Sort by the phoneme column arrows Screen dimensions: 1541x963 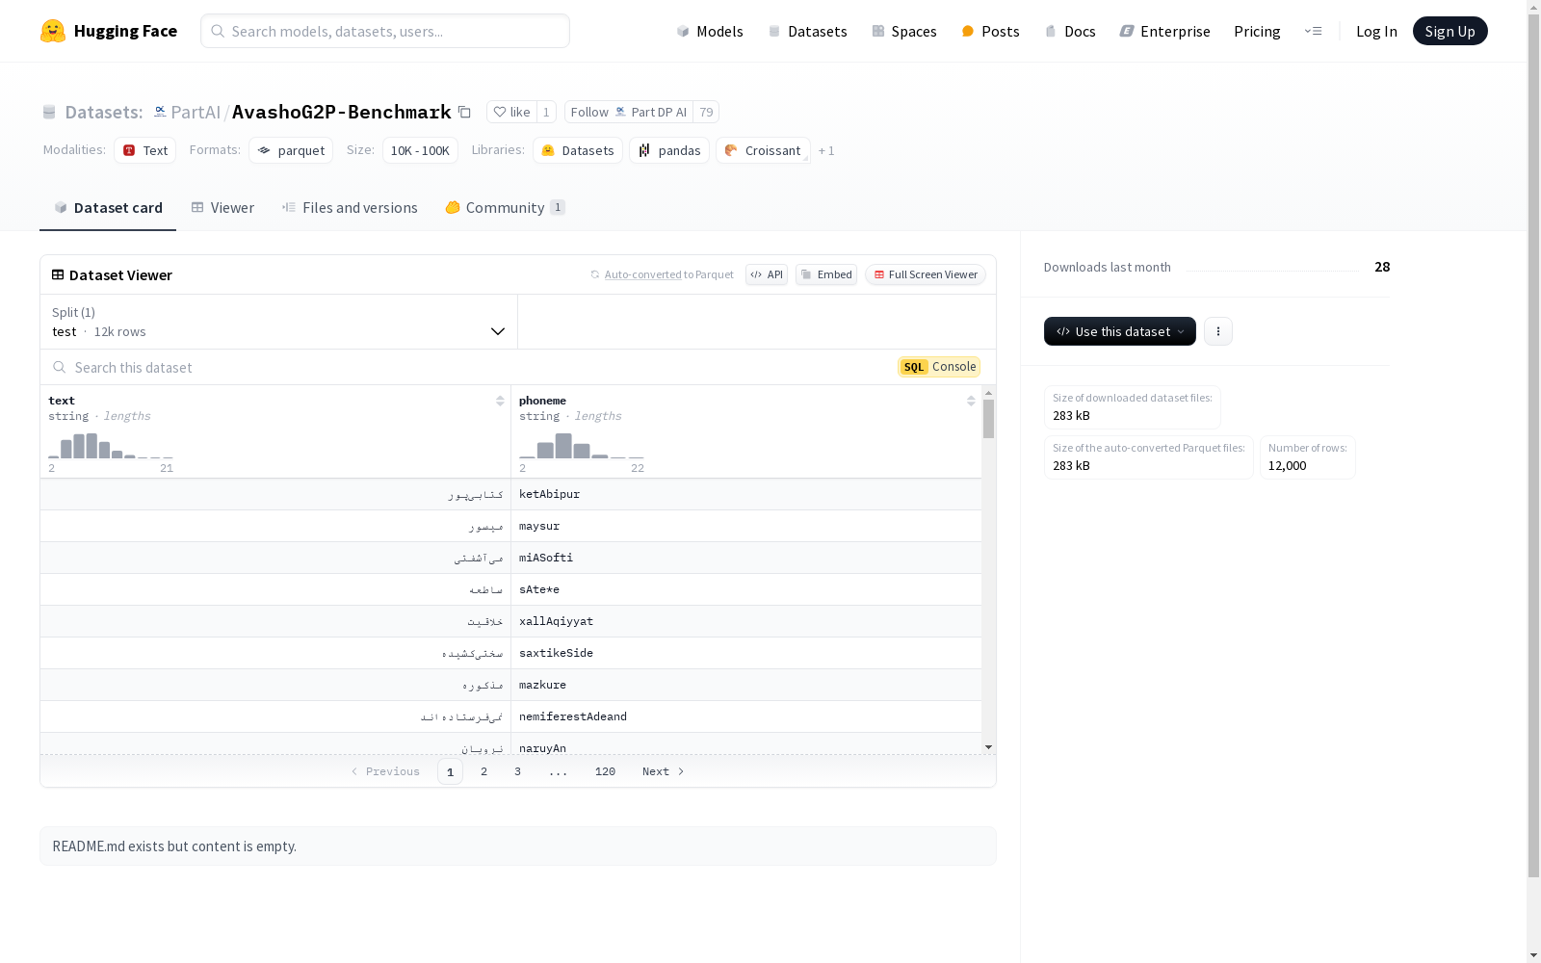click(971, 401)
